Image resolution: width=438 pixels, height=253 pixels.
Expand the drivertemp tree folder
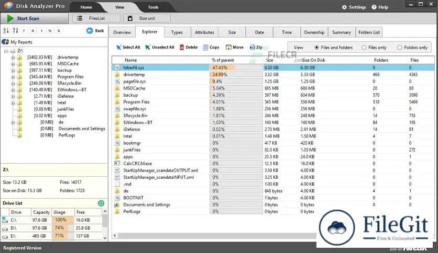tap(13, 57)
